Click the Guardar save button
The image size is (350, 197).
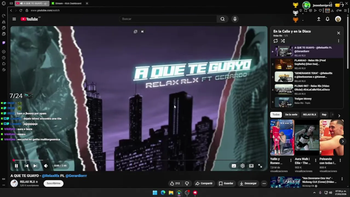point(226,183)
